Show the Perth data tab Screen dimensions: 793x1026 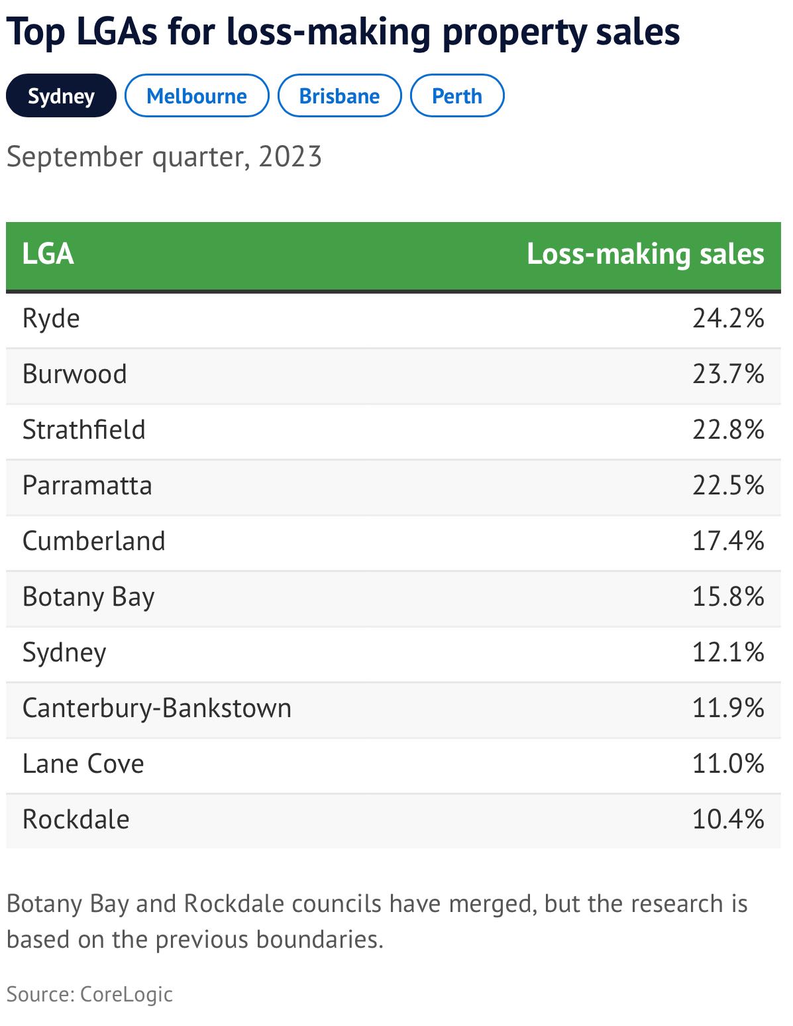[456, 96]
